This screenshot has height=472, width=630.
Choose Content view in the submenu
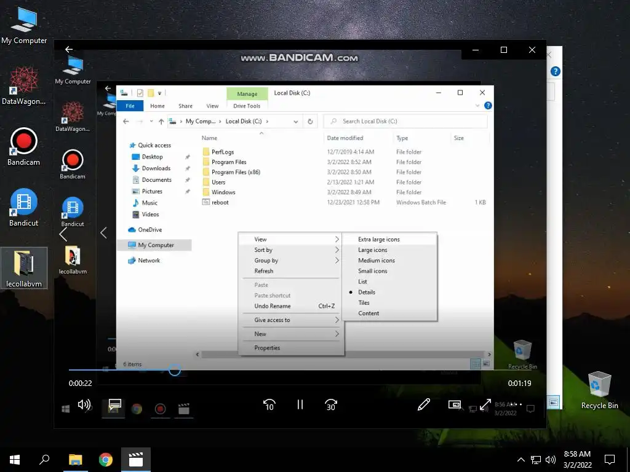(x=389, y=313)
